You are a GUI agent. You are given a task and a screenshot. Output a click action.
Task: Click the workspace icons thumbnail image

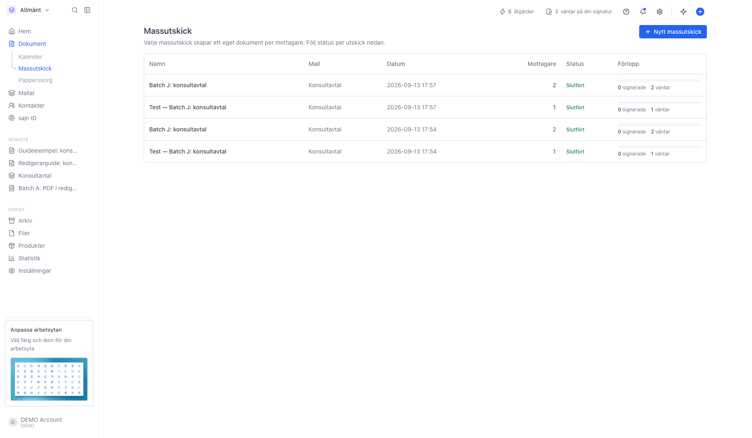(x=49, y=379)
